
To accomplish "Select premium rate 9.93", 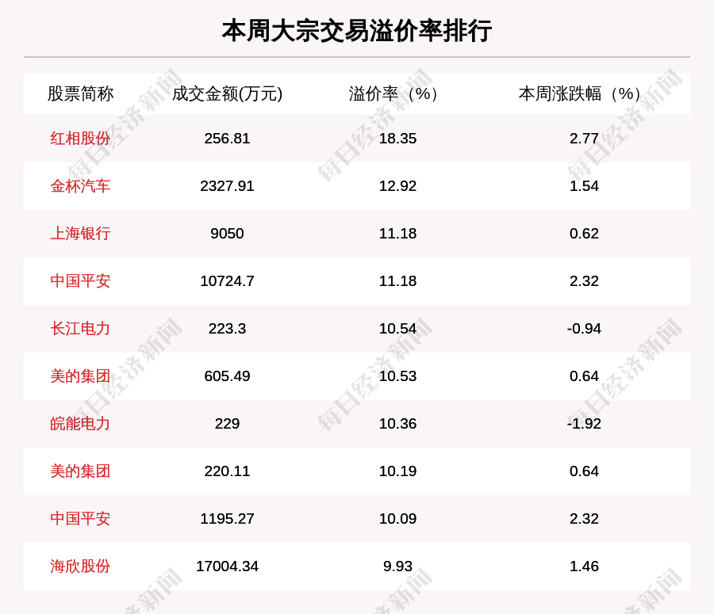I will (x=398, y=566).
